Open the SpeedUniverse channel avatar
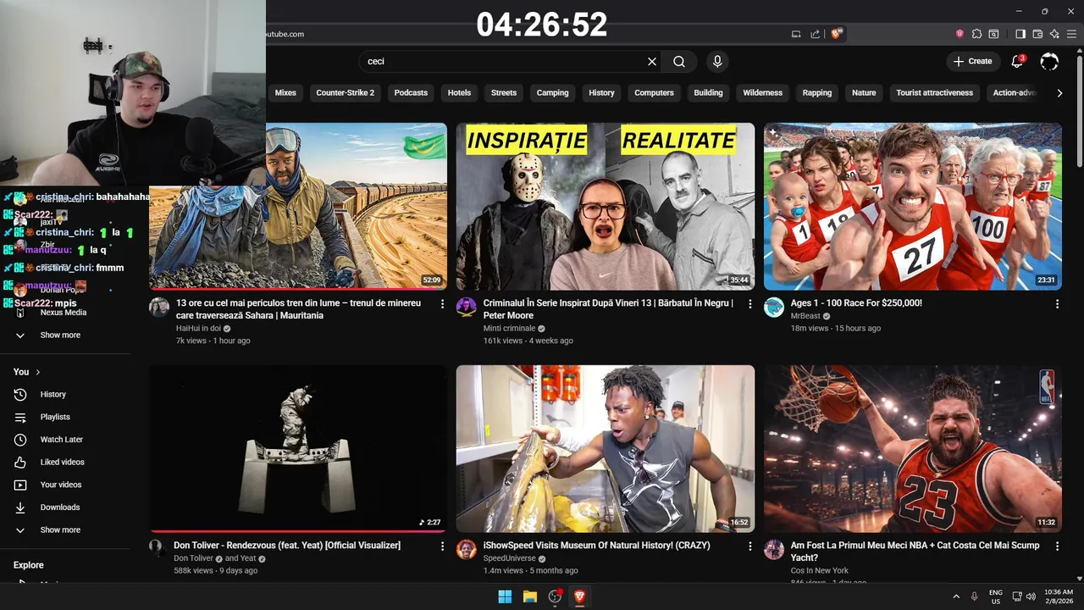The height and width of the screenshot is (610, 1084). click(467, 550)
